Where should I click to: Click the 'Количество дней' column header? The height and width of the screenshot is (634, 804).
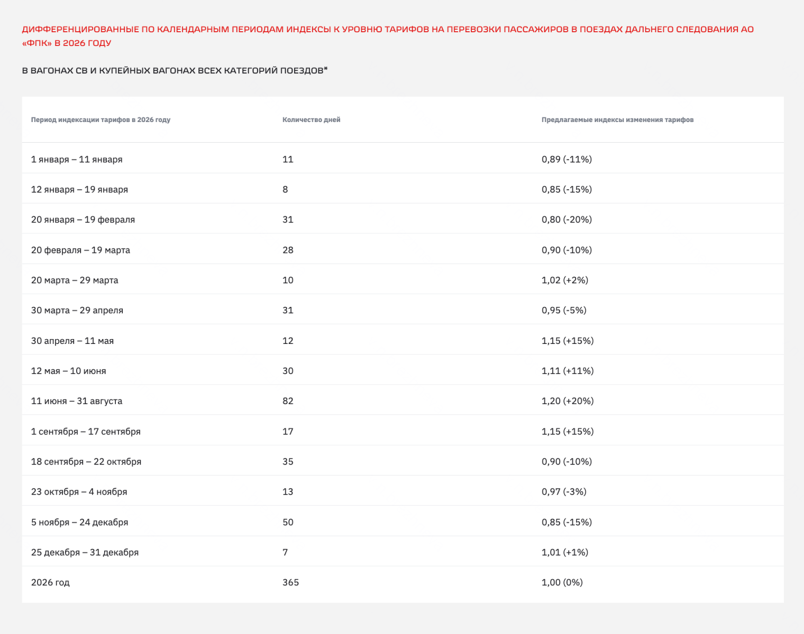[311, 120]
